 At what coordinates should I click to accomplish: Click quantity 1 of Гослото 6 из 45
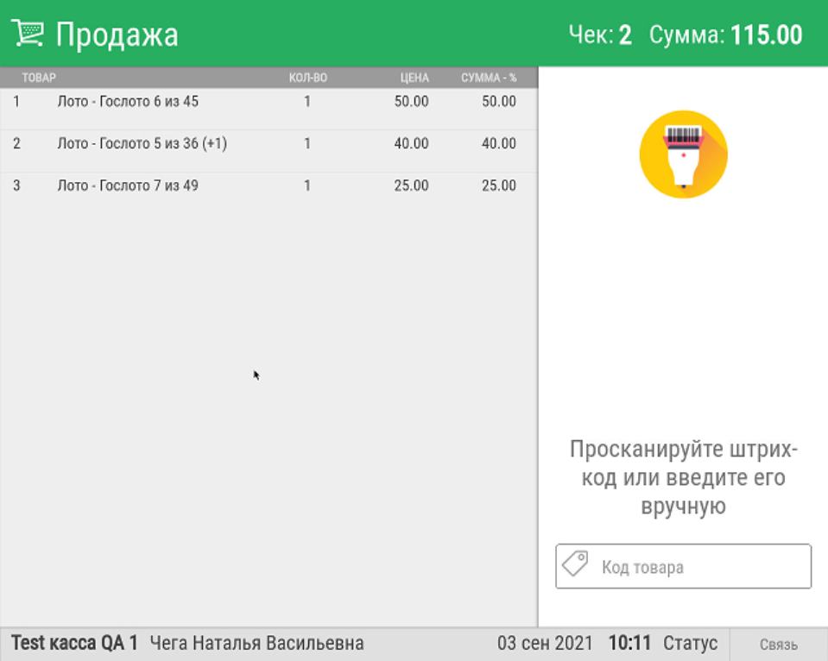pos(307,101)
